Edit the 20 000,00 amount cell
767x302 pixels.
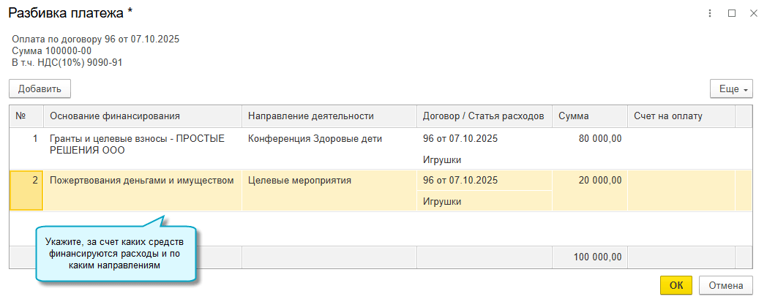[x=589, y=181]
